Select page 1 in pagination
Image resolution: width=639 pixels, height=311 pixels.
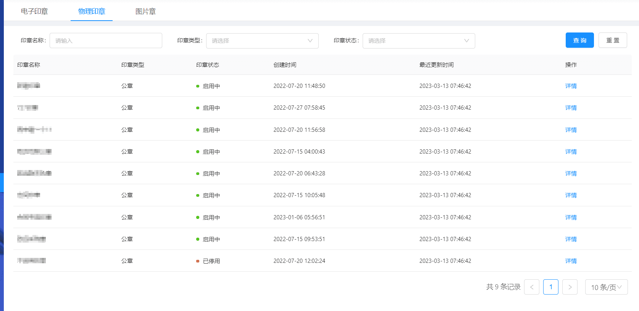pyautogui.click(x=551, y=287)
